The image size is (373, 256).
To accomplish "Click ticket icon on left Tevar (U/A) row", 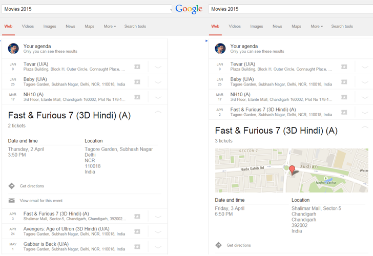I will [137, 67].
